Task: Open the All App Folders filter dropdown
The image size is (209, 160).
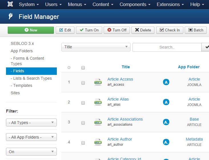Action: pyautogui.click(x=31, y=137)
